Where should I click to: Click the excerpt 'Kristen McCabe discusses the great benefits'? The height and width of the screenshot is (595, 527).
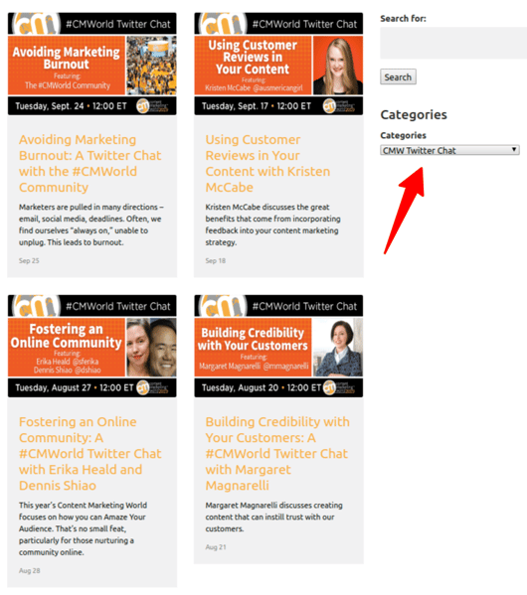click(x=272, y=224)
